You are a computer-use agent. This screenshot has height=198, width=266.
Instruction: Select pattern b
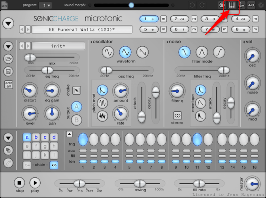[36, 137]
